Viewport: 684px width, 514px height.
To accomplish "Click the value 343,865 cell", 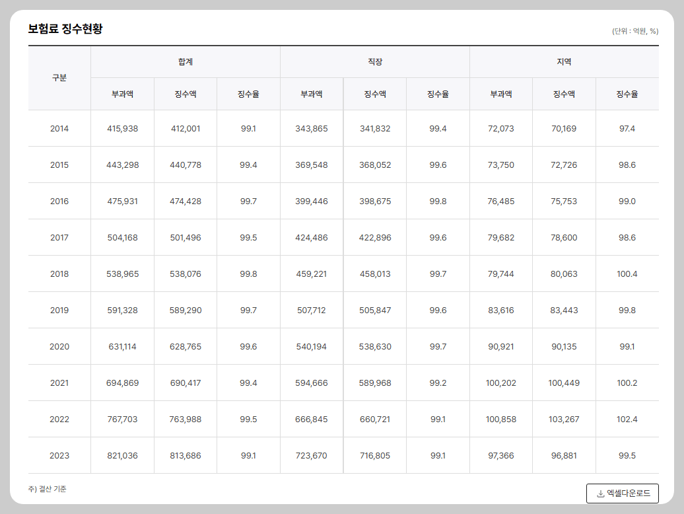I will point(312,129).
